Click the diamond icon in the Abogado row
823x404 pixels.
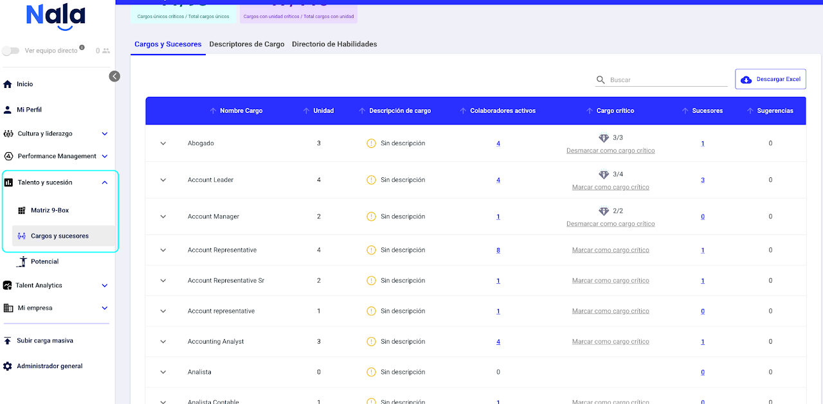coord(603,138)
